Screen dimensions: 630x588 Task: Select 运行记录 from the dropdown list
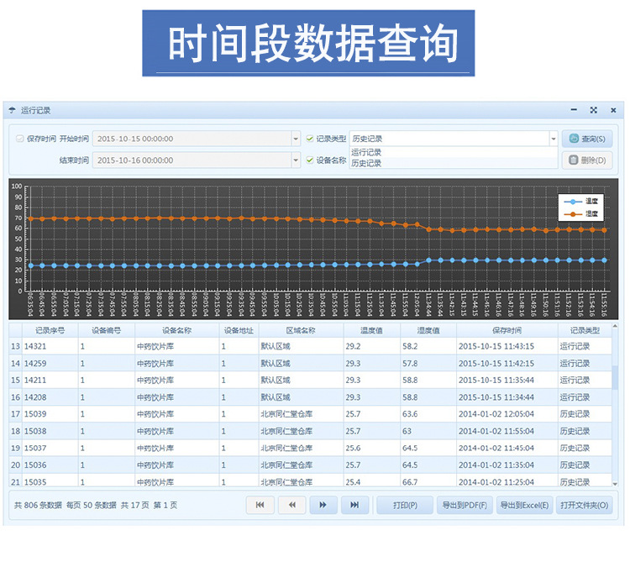(x=366, y=153)
